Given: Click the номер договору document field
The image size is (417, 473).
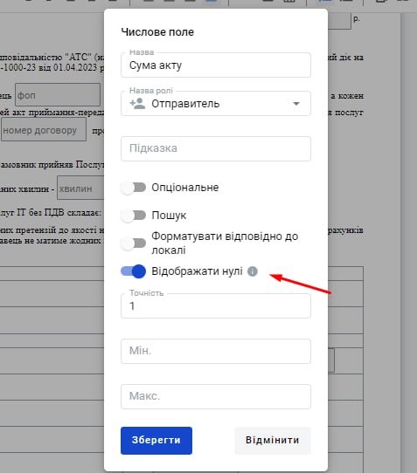Looking at the screenshot, I should (44, 130).
